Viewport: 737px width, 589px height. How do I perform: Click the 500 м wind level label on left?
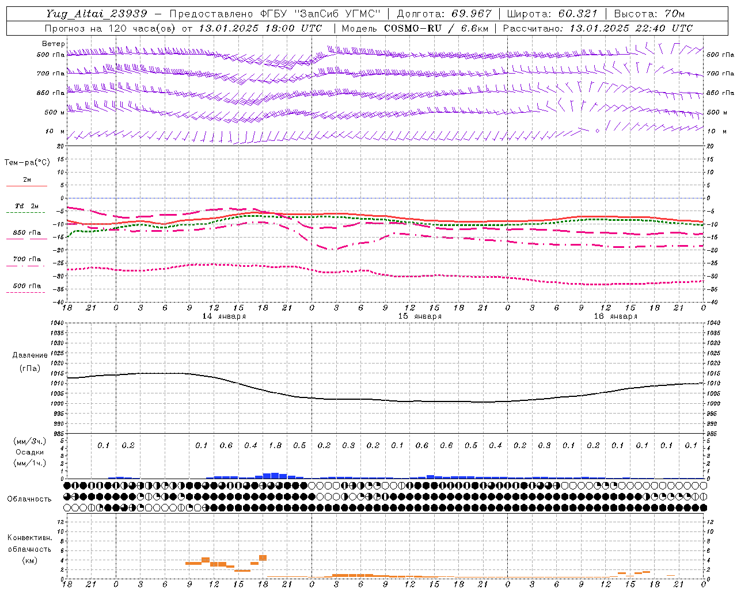pyautogui.click(x=55, y=113)
